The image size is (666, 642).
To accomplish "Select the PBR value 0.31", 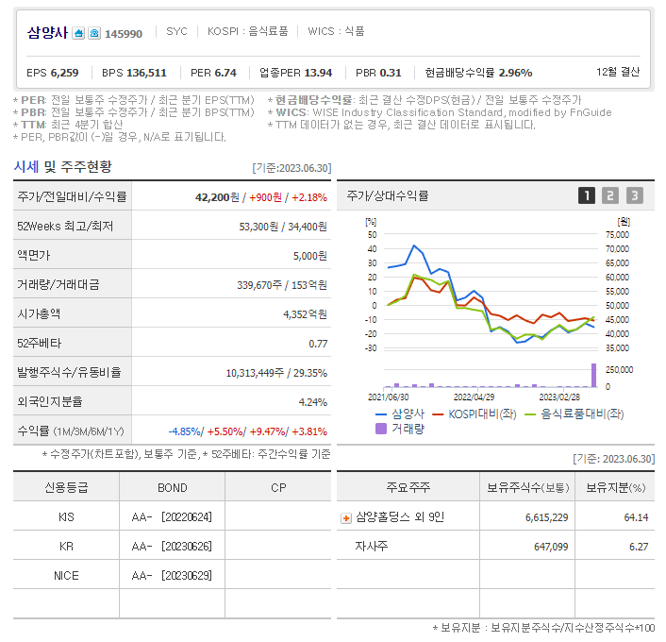I will (391, 73).
